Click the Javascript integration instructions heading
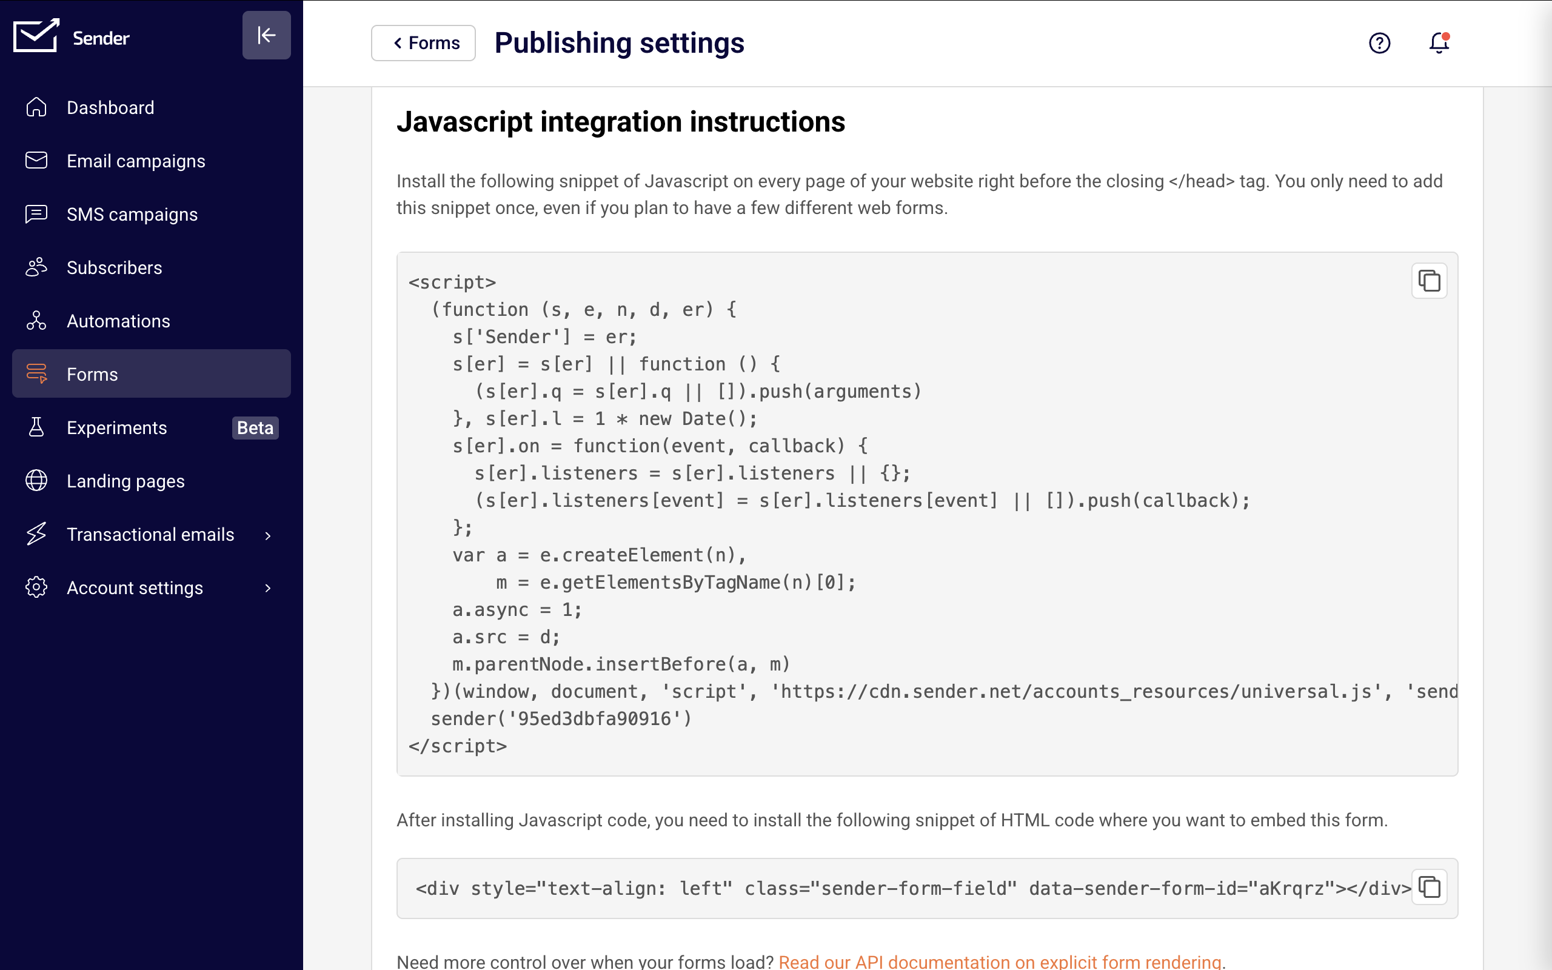 click(x=621, y=122)
